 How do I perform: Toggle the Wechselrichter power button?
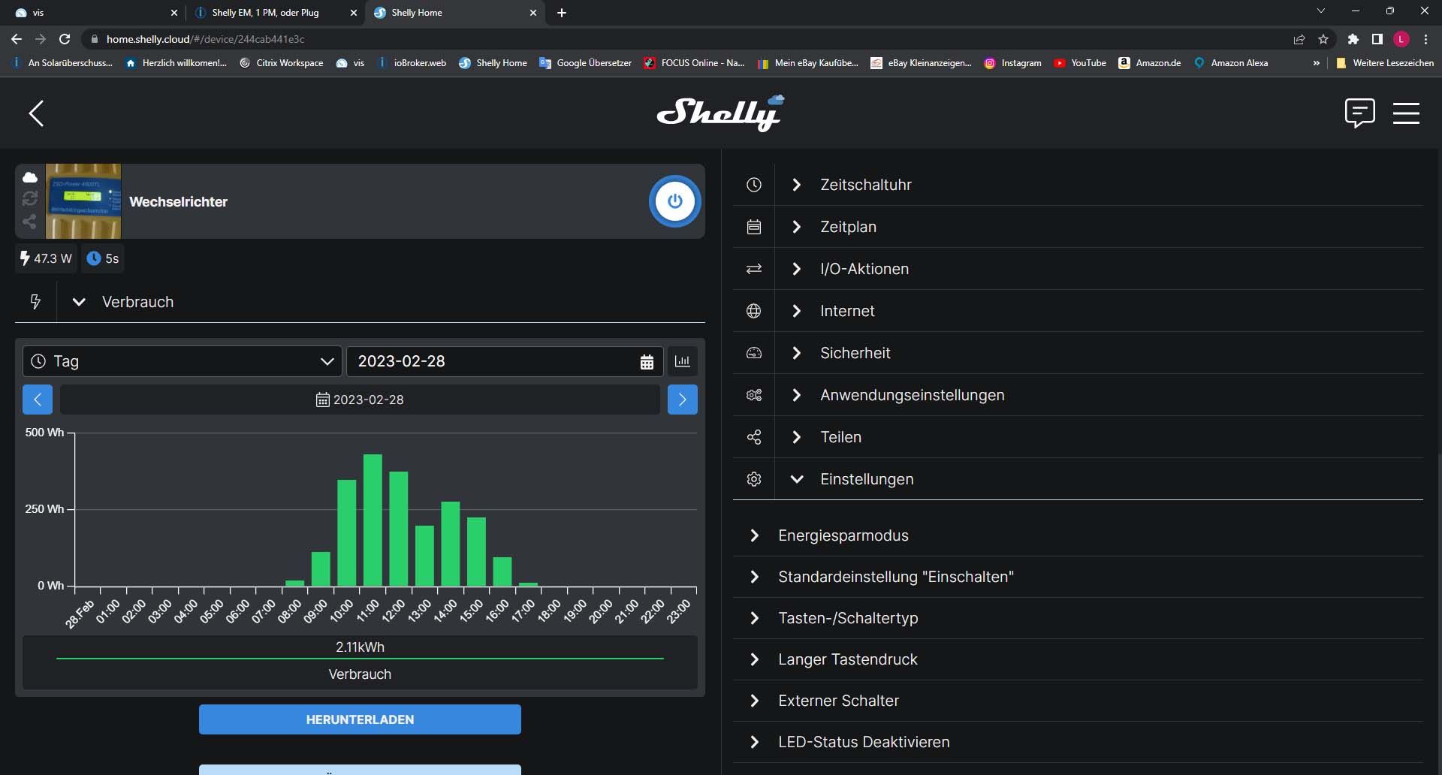coord(675,201)
